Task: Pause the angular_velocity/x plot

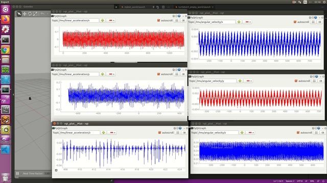Action: 313,22
